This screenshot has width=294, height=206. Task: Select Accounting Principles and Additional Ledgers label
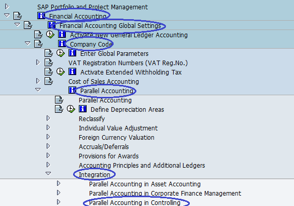142,166
